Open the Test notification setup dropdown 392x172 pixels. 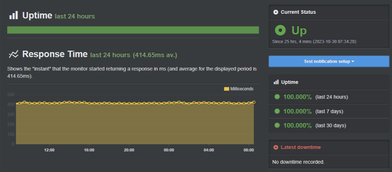[x=329, y=61]
